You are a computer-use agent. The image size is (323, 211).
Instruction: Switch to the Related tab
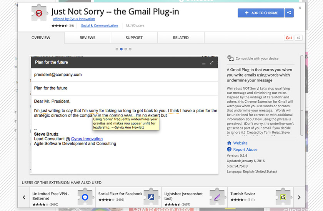pos(181,38)
